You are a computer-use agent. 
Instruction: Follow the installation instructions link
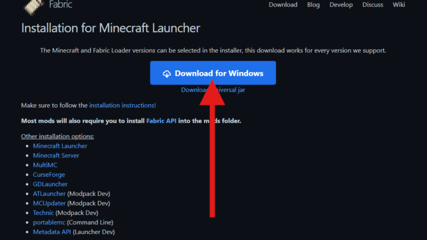(x=122, y=105)
